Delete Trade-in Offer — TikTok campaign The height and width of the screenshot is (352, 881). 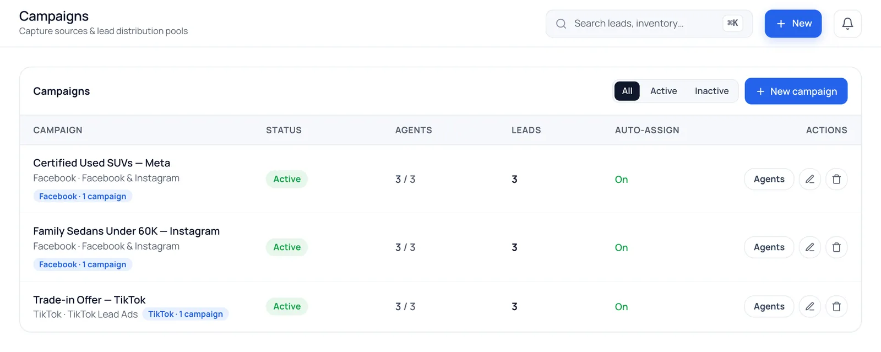tap(836, 306)
